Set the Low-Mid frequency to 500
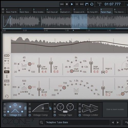 tap(24, 84)
